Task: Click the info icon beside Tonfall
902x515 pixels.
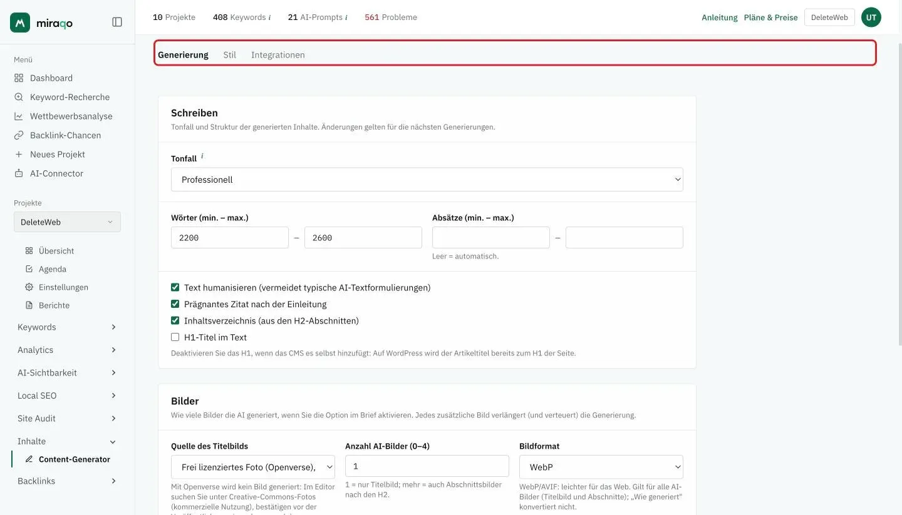Action: [202, 156]
